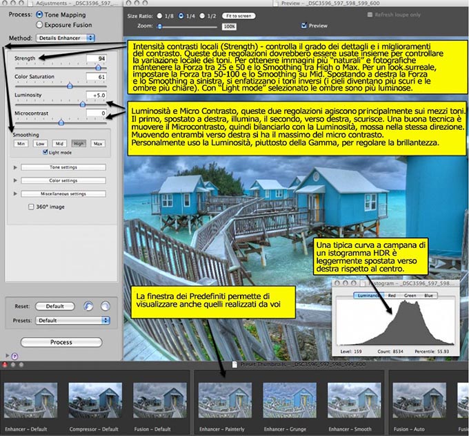Viewport: 469px width, 436px height.
Task: Click the Microcontrast slider handle
Action: click(61, 122)
